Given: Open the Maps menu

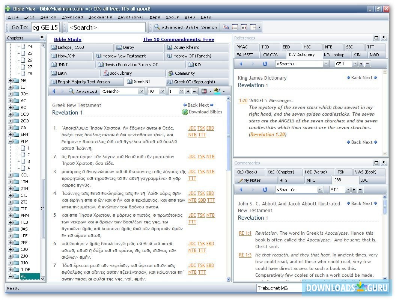Looking at the screenshot, I should coord(155,17).
